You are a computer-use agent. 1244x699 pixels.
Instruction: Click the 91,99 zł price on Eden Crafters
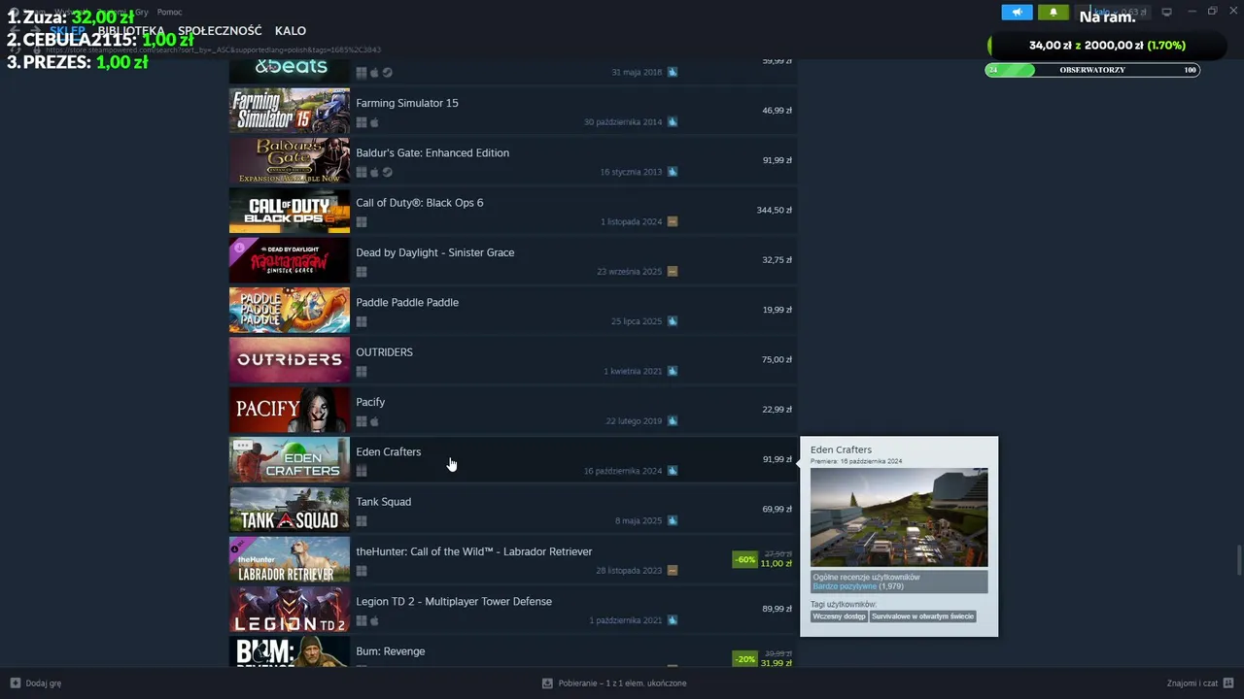777,459
